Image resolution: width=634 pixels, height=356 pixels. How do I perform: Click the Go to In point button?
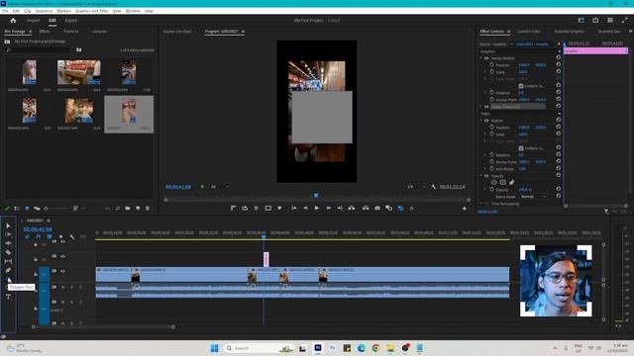294,209
